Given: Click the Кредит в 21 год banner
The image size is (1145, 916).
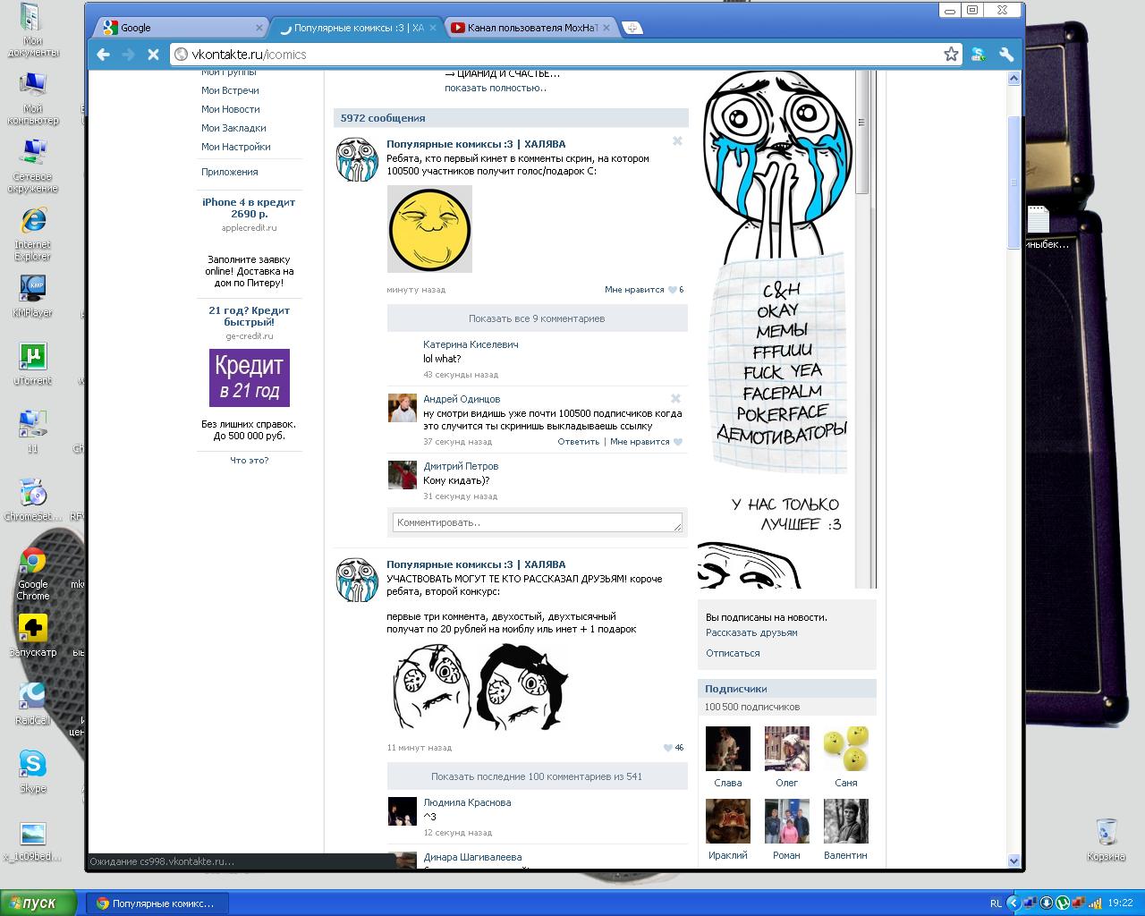Looking at the screenshot, I should coord(250,377).
